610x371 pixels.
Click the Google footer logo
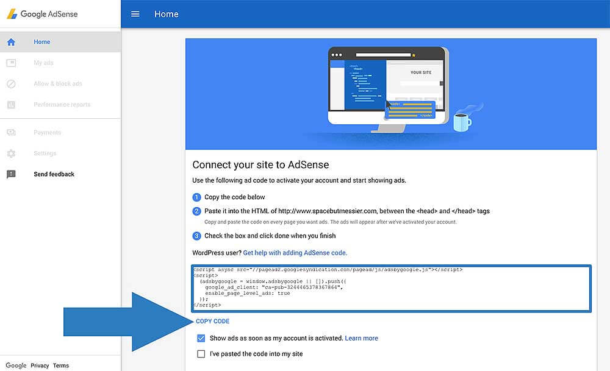click(16, 366)
